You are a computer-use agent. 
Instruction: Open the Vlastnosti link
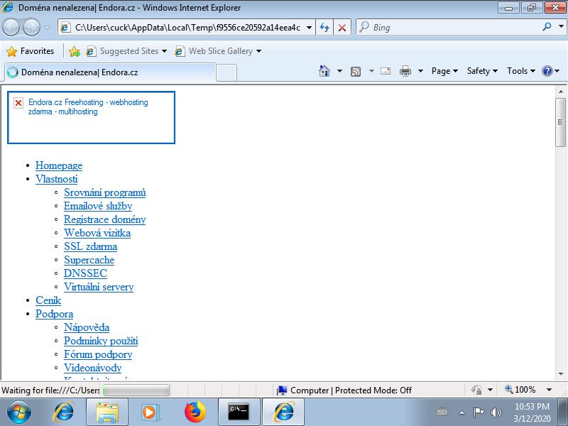tap(57, 179)
